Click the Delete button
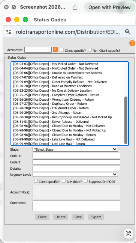The image size is (136, 243). point(61,217)
